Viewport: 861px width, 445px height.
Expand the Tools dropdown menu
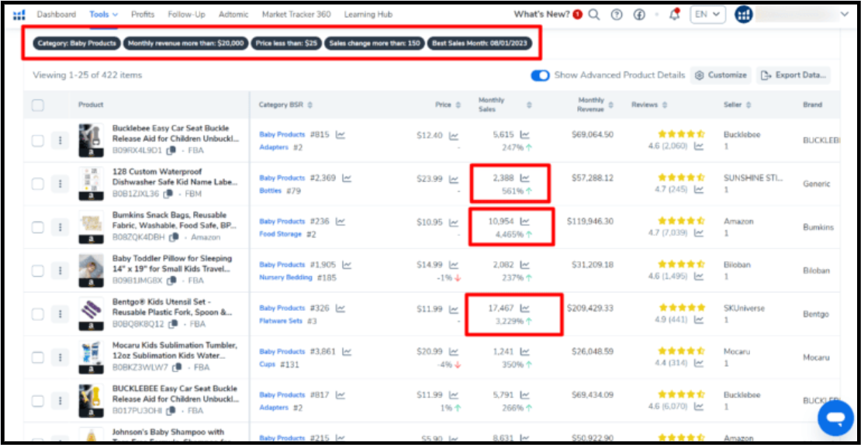tap(103, 15)
